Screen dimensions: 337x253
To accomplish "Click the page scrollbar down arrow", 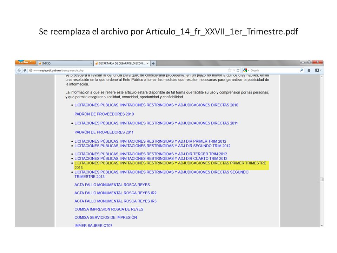I will click(x=322, y=225).
